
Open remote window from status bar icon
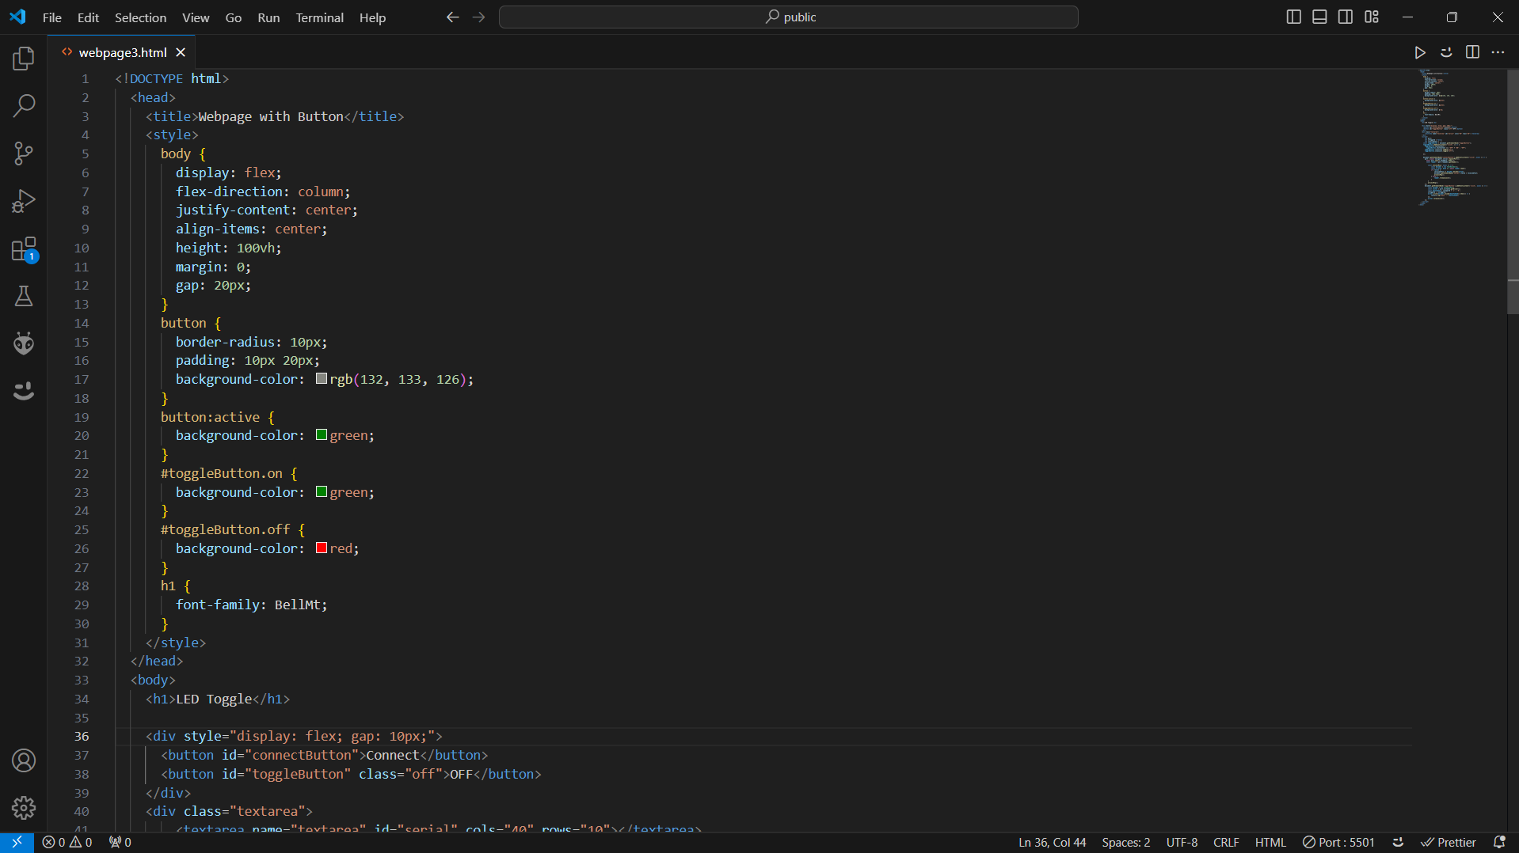pos(17,843)
